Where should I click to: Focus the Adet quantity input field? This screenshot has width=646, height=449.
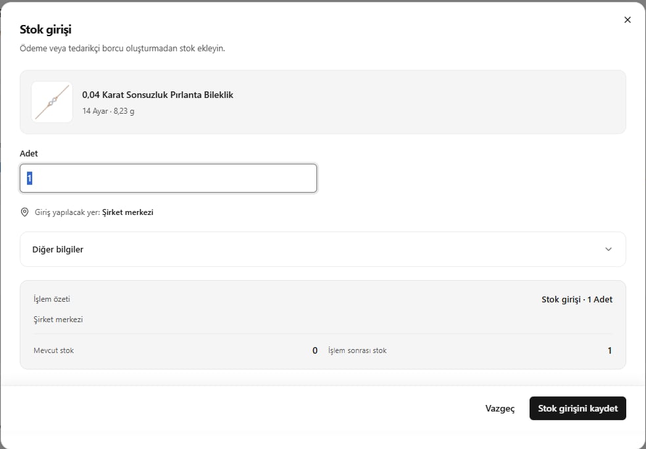168,178
